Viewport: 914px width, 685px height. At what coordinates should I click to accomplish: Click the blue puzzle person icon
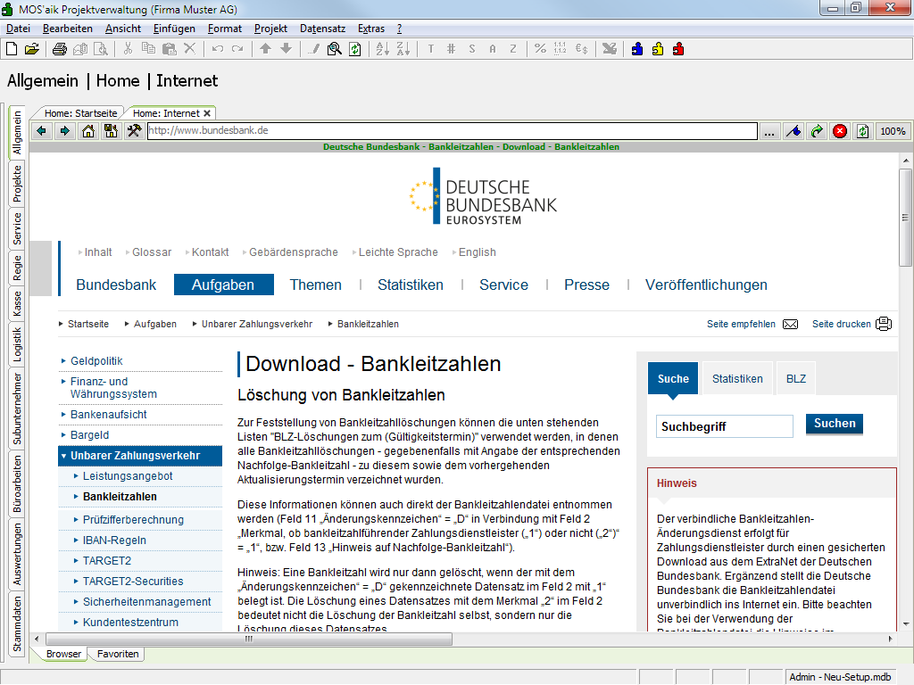tap(637, 49)
